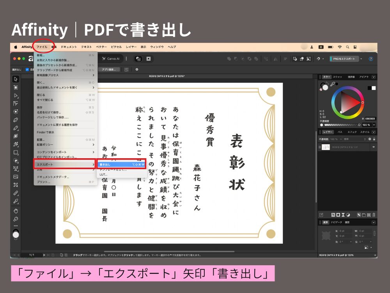The height and width of the screenshot is (293, 390).
Task: Select the Hand view tool
Action: coord(16,211)
